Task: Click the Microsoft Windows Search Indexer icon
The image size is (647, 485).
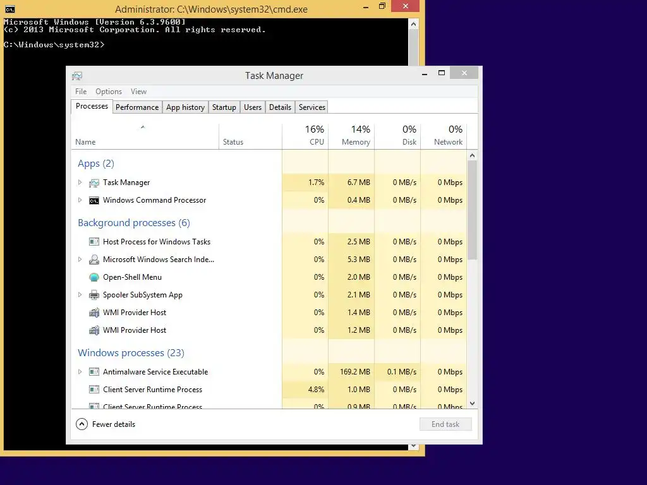Action: pyautogui.click(x=94, y=260)
